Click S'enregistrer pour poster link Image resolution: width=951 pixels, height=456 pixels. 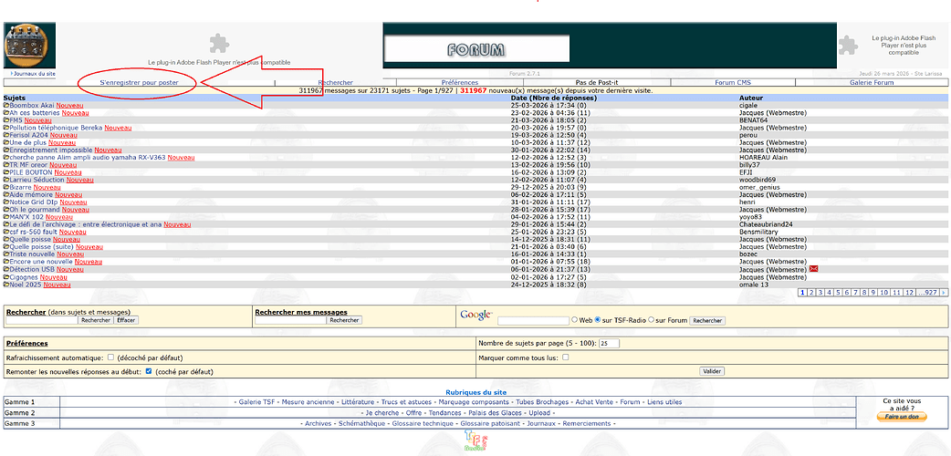click(x=140, y=82)
